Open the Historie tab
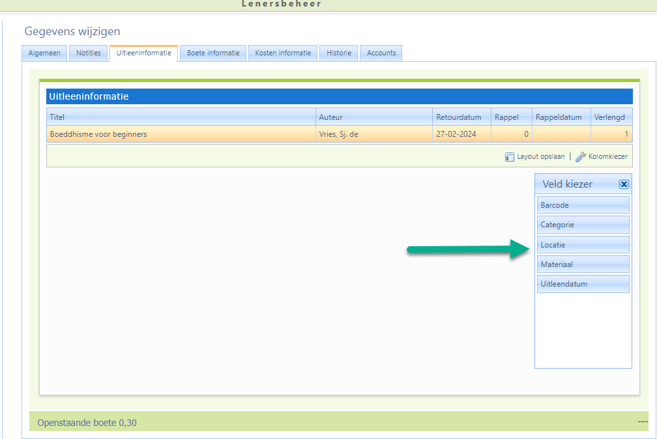Screen dimensions: 657x439 (339, 53)
